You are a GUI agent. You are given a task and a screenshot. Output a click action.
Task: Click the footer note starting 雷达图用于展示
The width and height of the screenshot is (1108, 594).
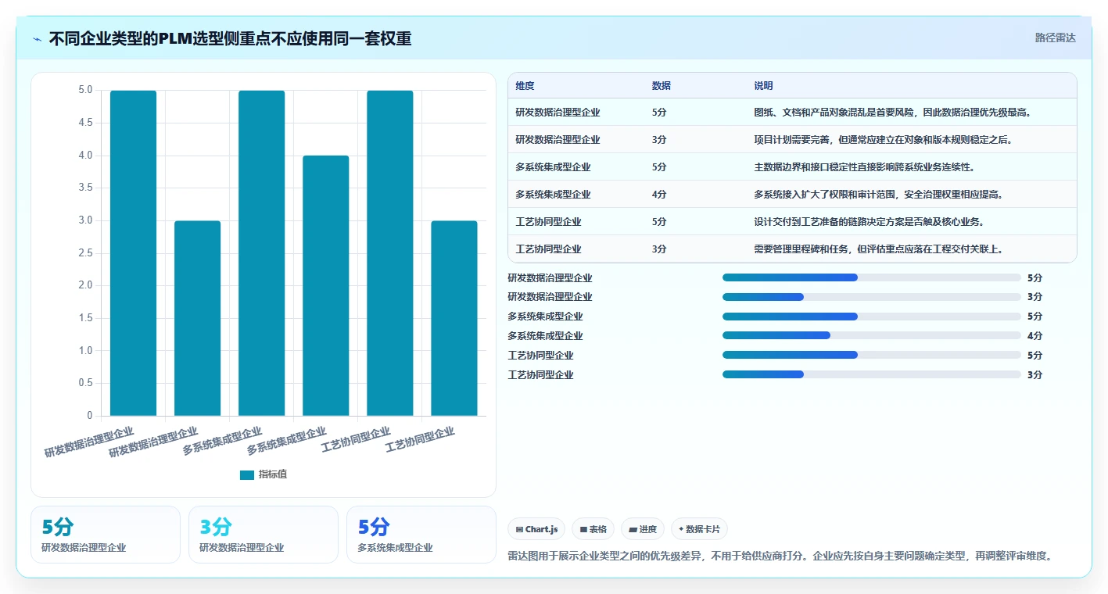(780, 556)
